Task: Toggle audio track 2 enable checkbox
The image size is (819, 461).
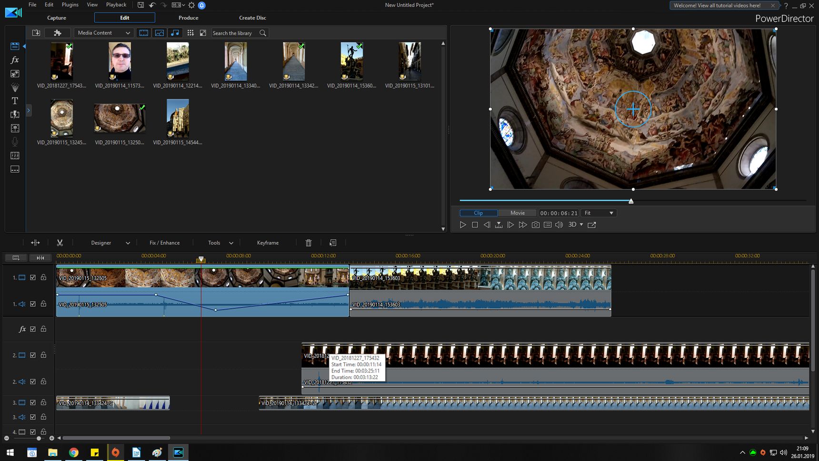Action: [33, 381]
